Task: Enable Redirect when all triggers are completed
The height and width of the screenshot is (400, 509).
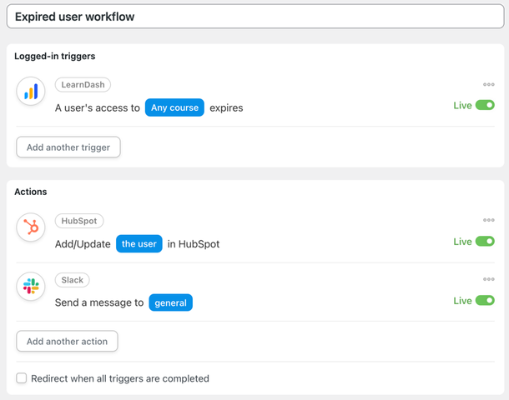Action: (22, 378)
